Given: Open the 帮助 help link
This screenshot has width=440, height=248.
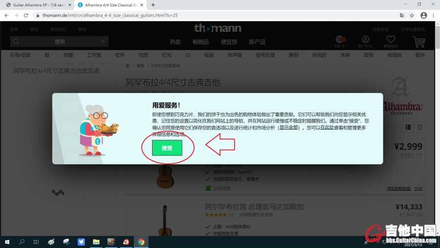Looking at the screenshot, I should pyautogui.click(x=83, y=29).
